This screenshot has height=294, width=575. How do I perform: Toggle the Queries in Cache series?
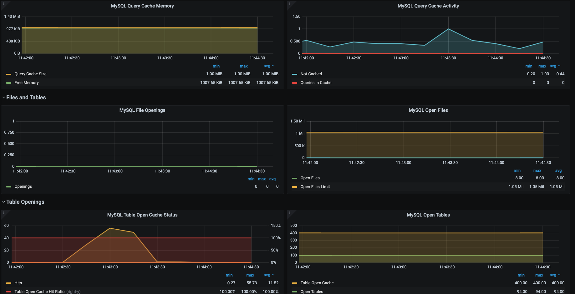pos(316,83)
